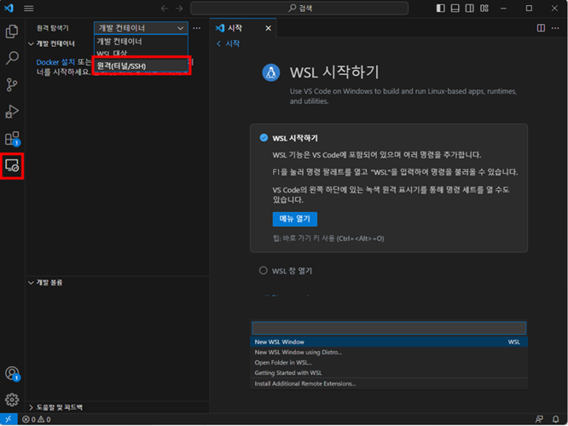Open the Explorer view icon
568x426 pixels.
12,32
